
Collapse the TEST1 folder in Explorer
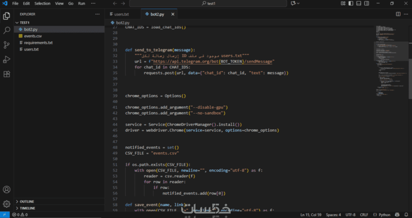[x=25, y=22]
